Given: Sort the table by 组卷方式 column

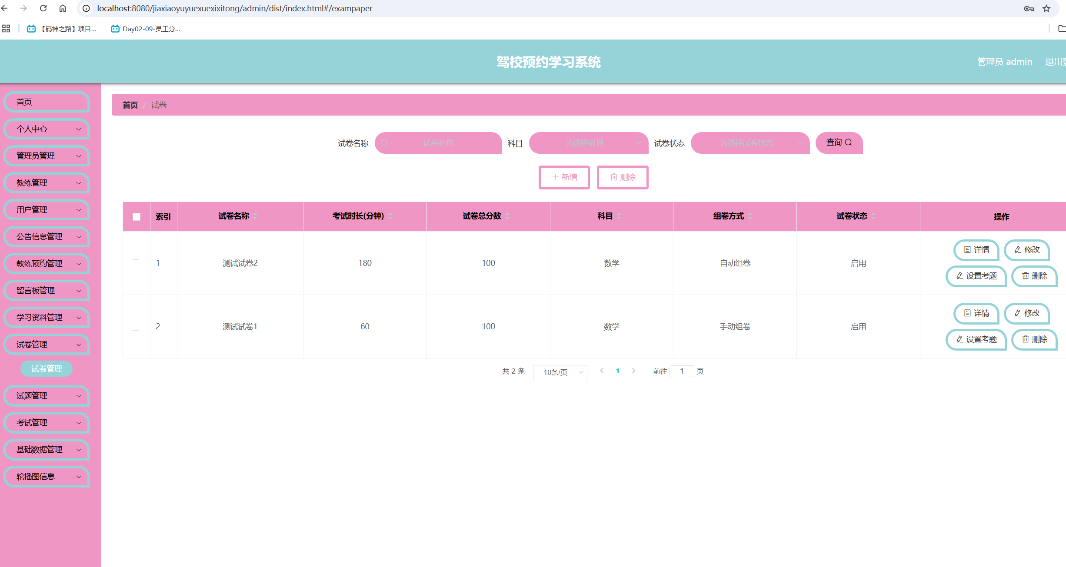Looking at the screenshot, I should (750, 216).
